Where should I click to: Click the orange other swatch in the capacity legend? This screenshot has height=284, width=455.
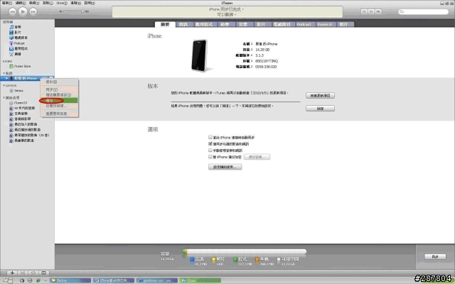[257, 259]
